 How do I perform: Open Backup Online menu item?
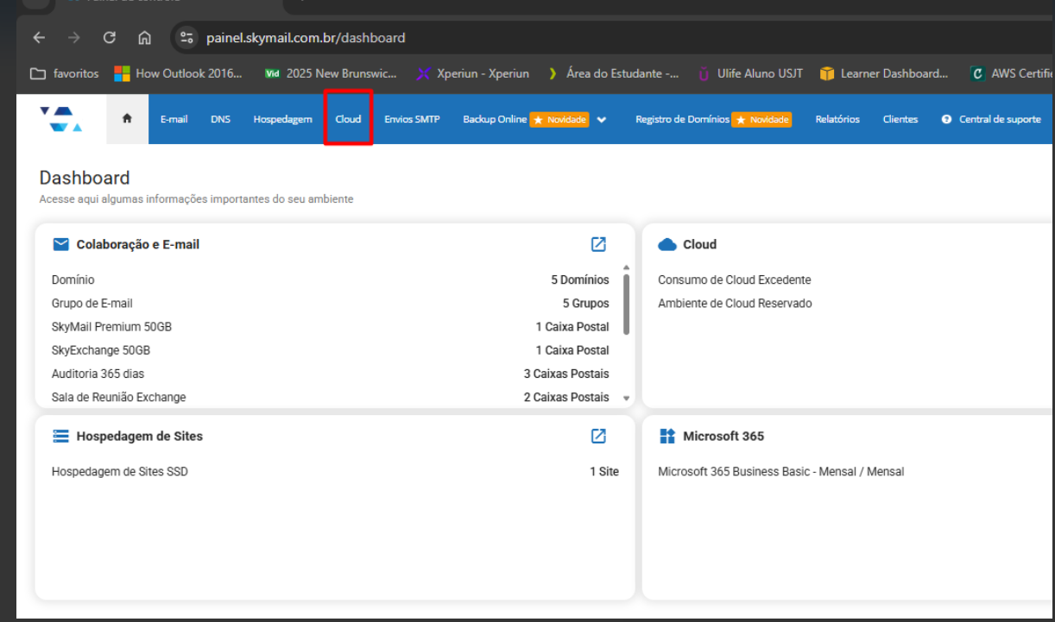coord(495,119)
